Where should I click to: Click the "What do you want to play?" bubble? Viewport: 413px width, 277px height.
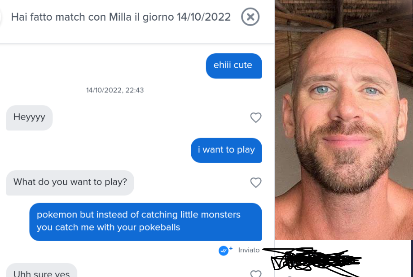70,182
